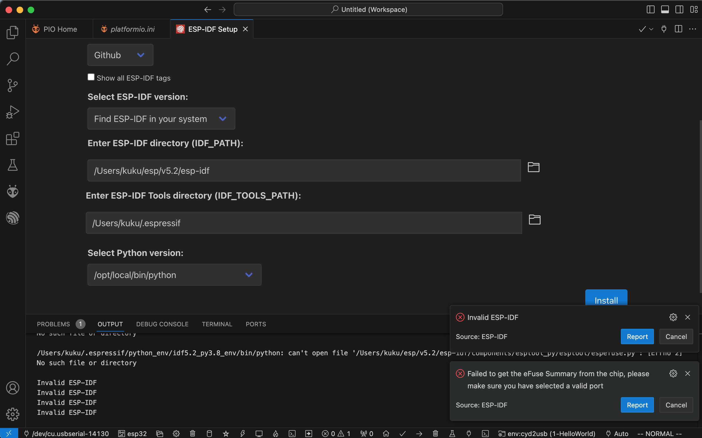Screen dimensions: 702x438
Task: Click the PlatformIO Build checkmark in the status bar
Action: click(x=402, y=433)
